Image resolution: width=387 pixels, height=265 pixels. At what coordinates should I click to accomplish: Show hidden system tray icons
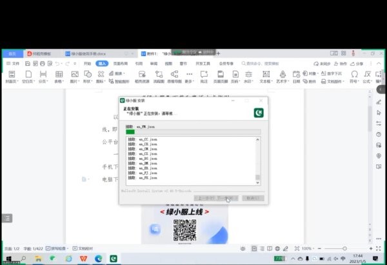pos(293,259)
